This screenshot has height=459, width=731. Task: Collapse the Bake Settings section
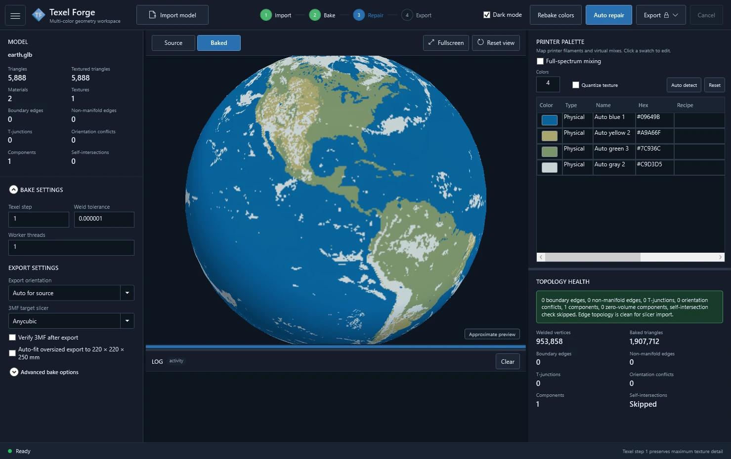tap(14, 190)
